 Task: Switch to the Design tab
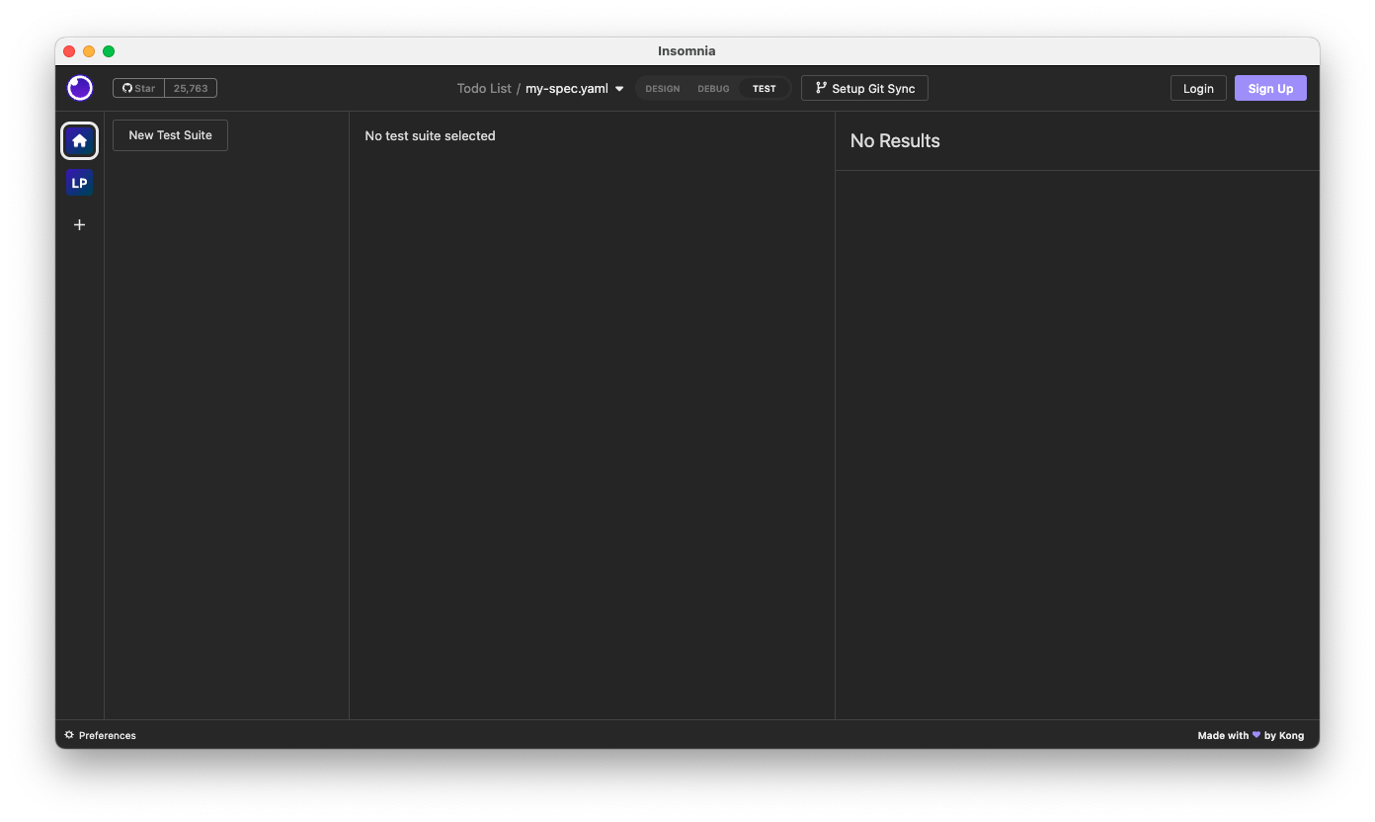coord(663,89)
